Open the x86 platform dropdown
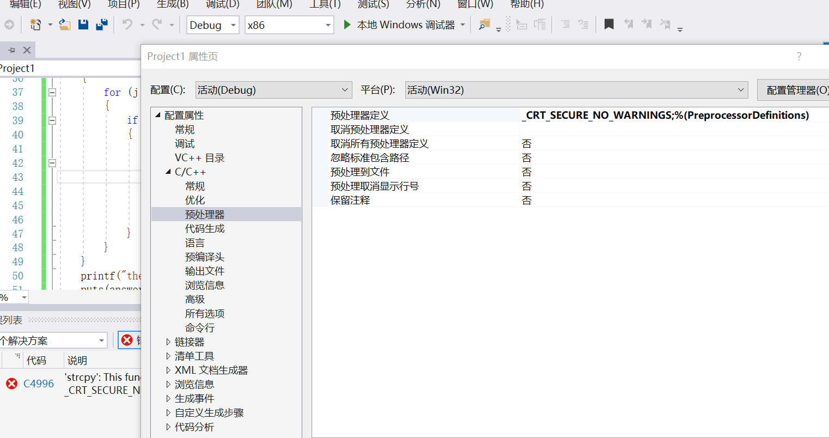The image size is (829, 438). 326,25
